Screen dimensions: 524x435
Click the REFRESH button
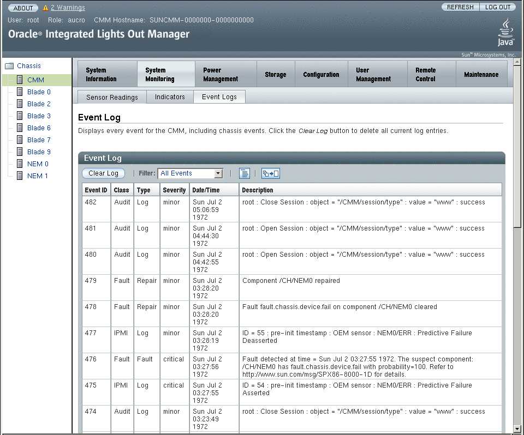point(460,7)
